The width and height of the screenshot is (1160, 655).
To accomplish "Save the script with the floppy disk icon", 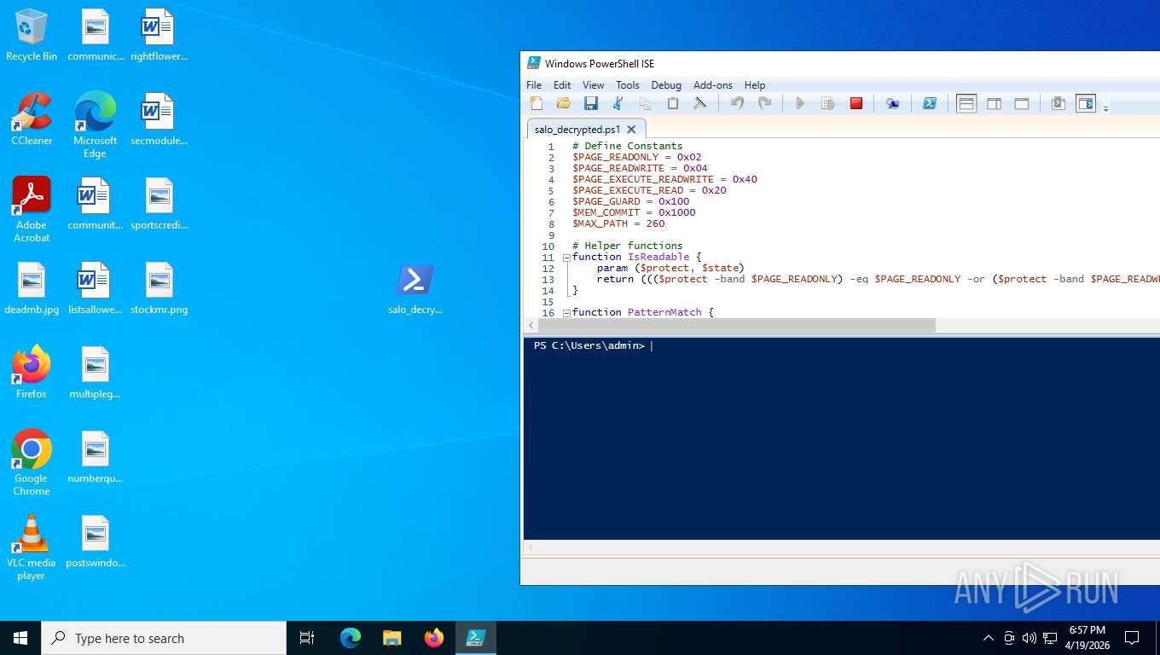I will click(x=590, y=103).
